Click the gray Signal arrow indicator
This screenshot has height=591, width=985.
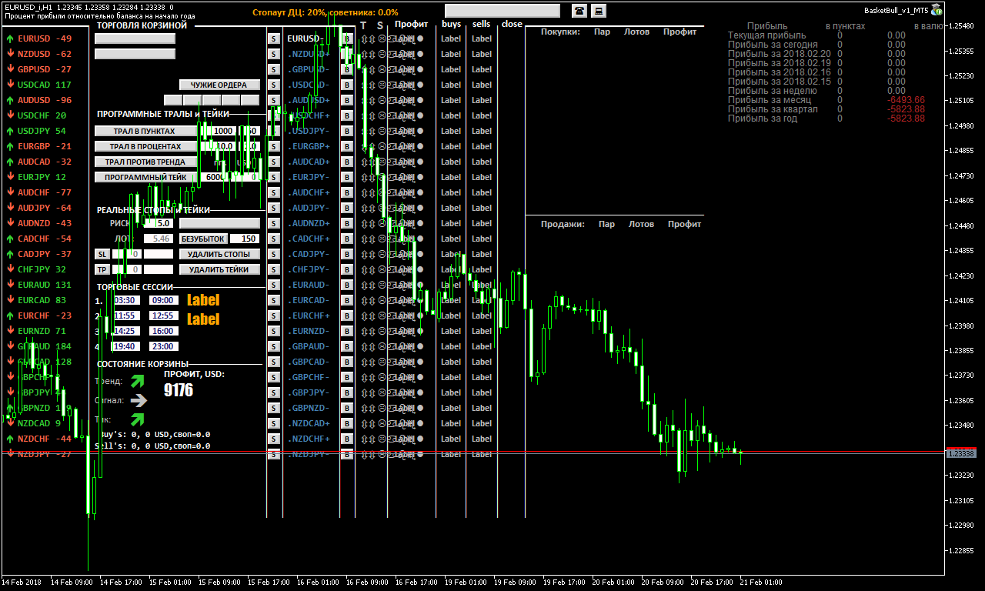coord(139,400)
